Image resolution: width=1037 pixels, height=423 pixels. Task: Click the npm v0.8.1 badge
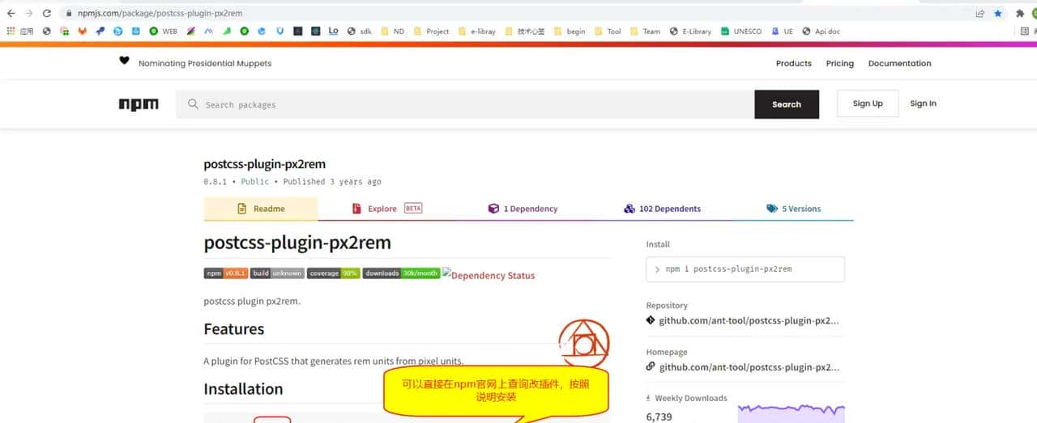coord(225,273)
